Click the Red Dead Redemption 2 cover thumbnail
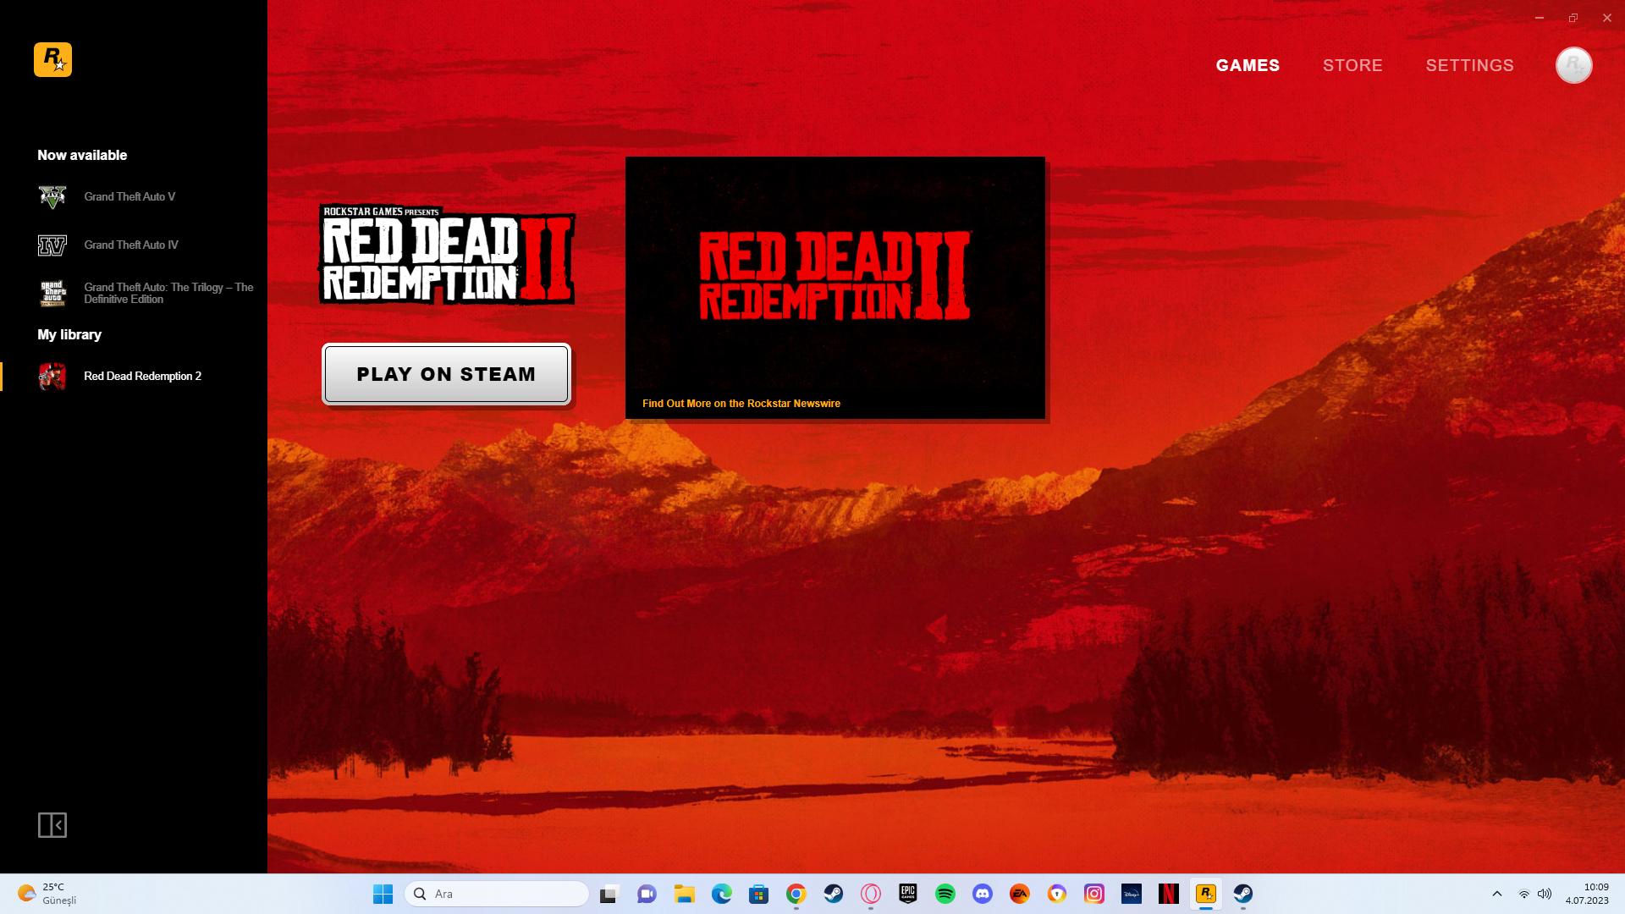The image size is (1625, 914). coord(52,377)
